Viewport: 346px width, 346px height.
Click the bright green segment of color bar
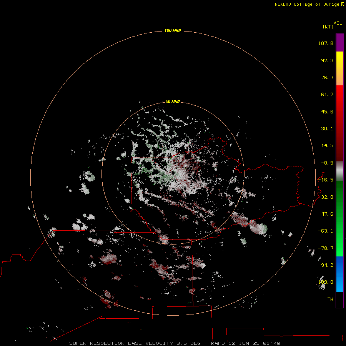339,218
